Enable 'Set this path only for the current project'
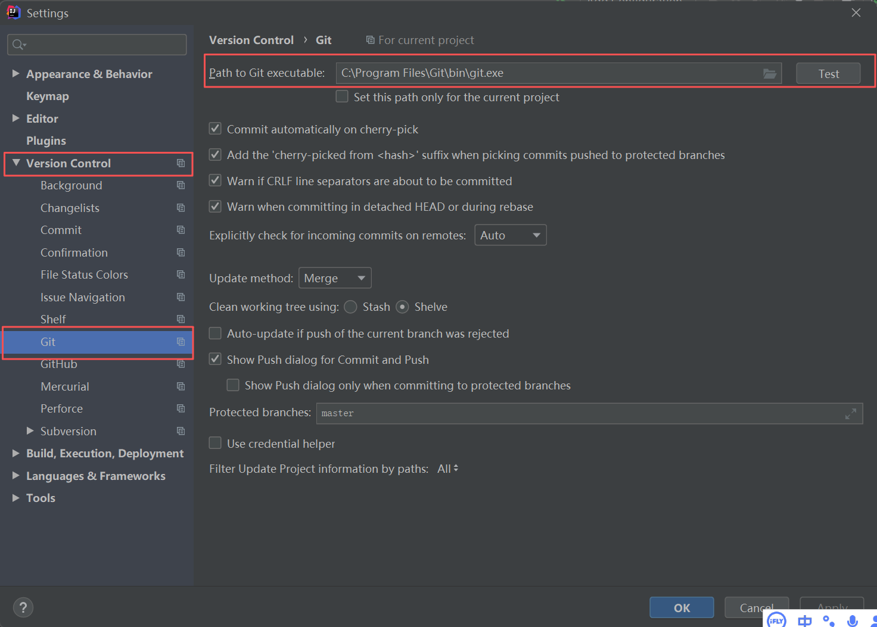877x627 pixels. coord(342,96)
